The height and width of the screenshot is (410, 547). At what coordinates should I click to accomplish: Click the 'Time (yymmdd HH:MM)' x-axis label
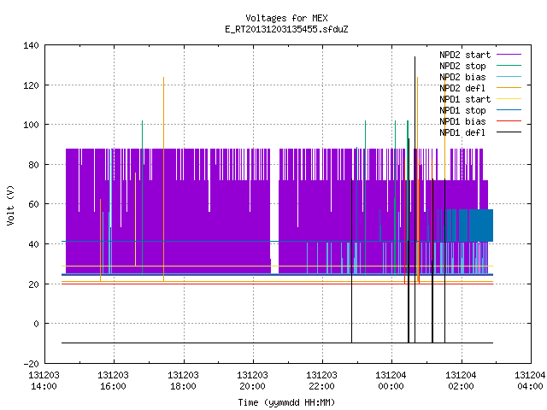[286, 402]
